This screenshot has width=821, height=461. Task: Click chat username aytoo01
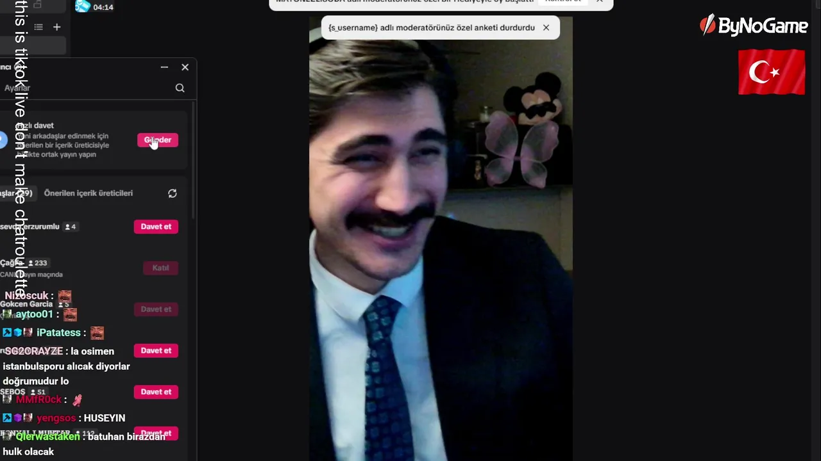tap(35, 314)
